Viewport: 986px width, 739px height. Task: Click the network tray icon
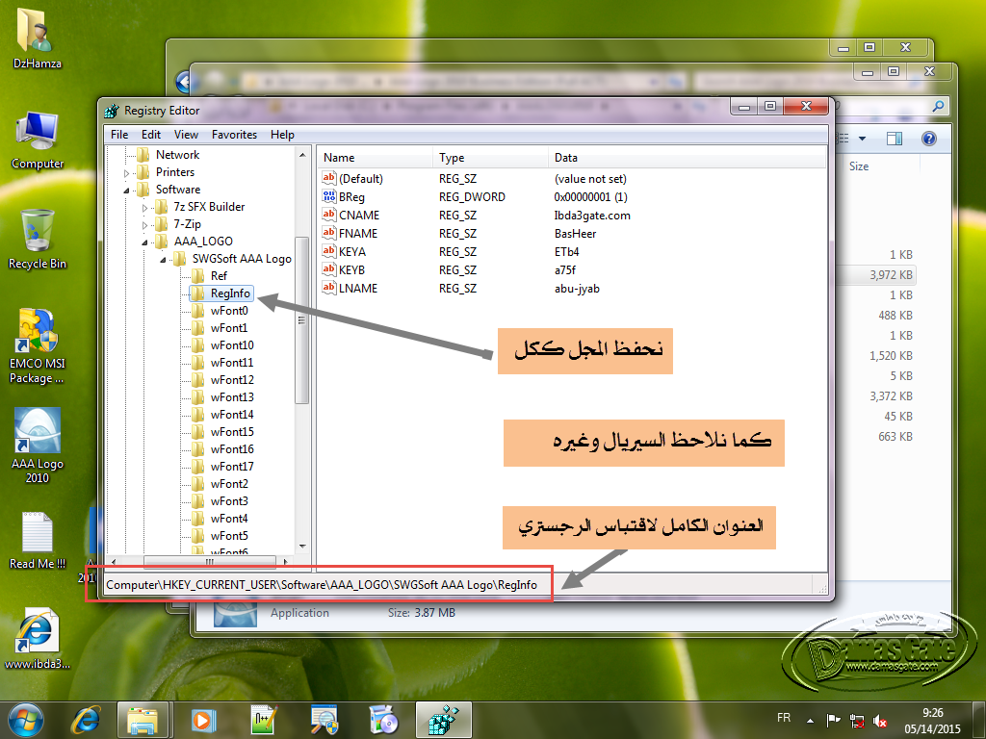coord(856,720)
